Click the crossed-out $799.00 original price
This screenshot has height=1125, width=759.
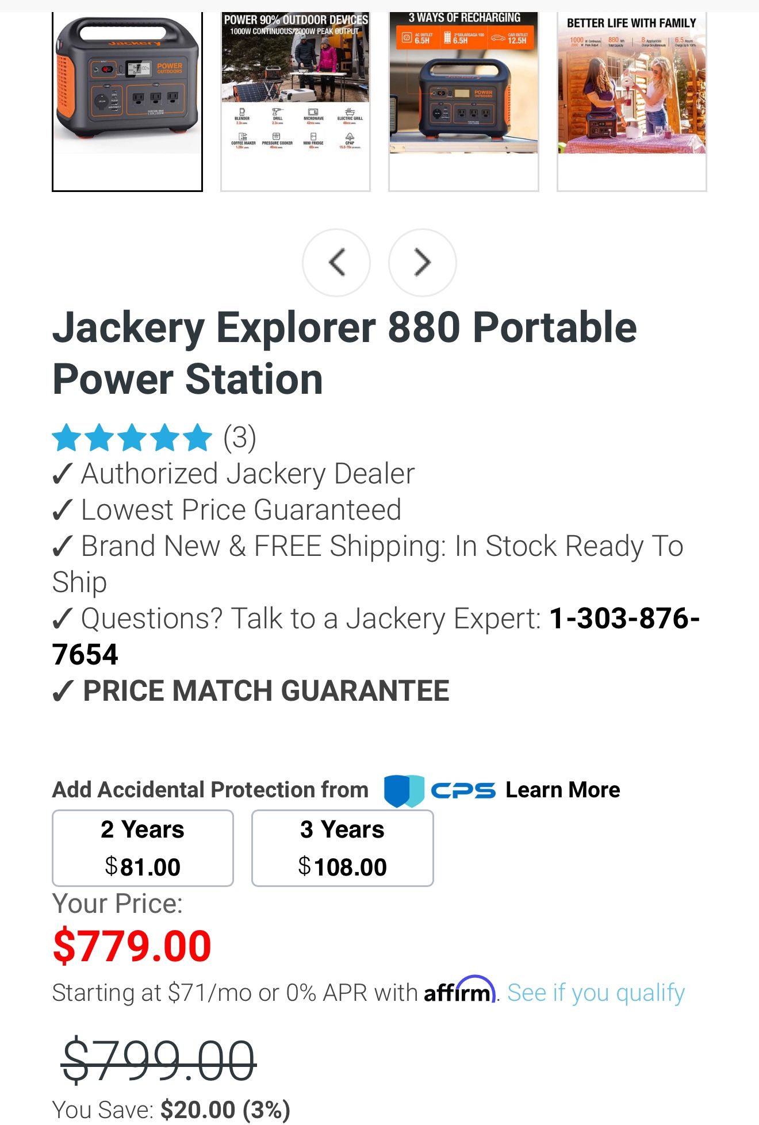point(159,1061)
